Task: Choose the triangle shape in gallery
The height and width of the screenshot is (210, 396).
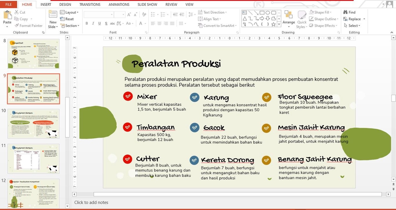Action: coord(245,19)
